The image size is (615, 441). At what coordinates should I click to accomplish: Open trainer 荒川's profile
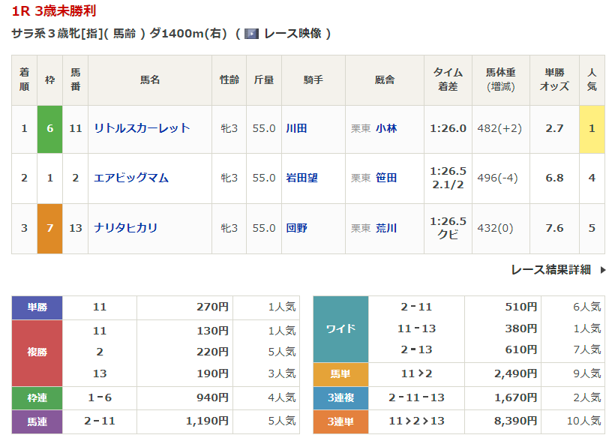pyautogui.click(x=386, y=228)
